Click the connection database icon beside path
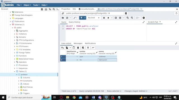The image size is (179, 100). [126, 13]
